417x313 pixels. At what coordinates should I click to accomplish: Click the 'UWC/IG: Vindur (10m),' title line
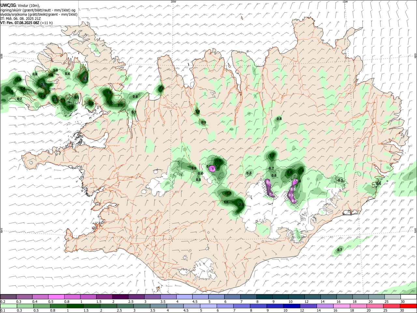tap(20, 6)
